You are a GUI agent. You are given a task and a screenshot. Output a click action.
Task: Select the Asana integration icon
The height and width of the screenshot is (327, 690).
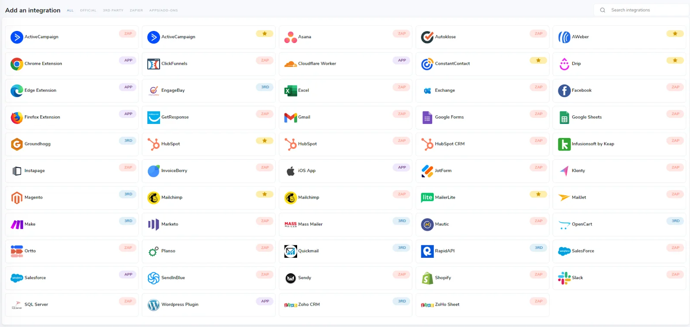coord(290,37)
